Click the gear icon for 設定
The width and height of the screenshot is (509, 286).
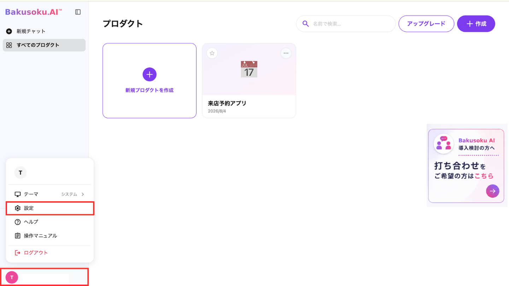pos(18,208)
